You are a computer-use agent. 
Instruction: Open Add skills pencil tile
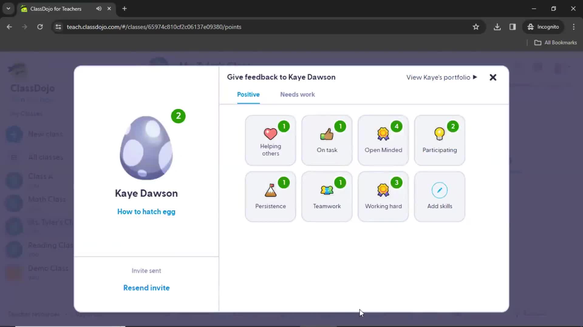click(x=439, y=197)
